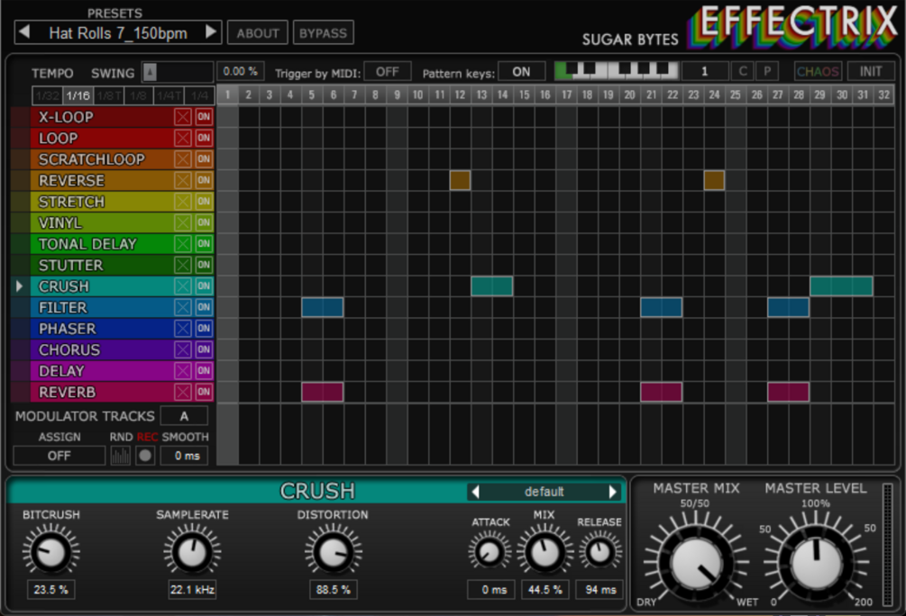Open the modulator ASSIGN OFF dropdown

pyautogui.click(x=59, y=456)
